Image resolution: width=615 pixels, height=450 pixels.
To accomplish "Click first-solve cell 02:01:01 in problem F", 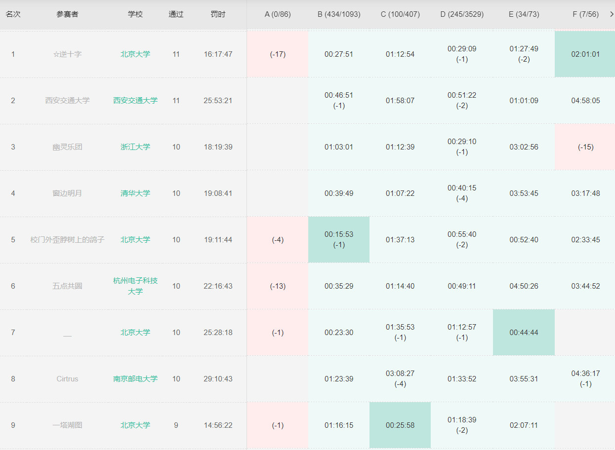I will [585, 54].
